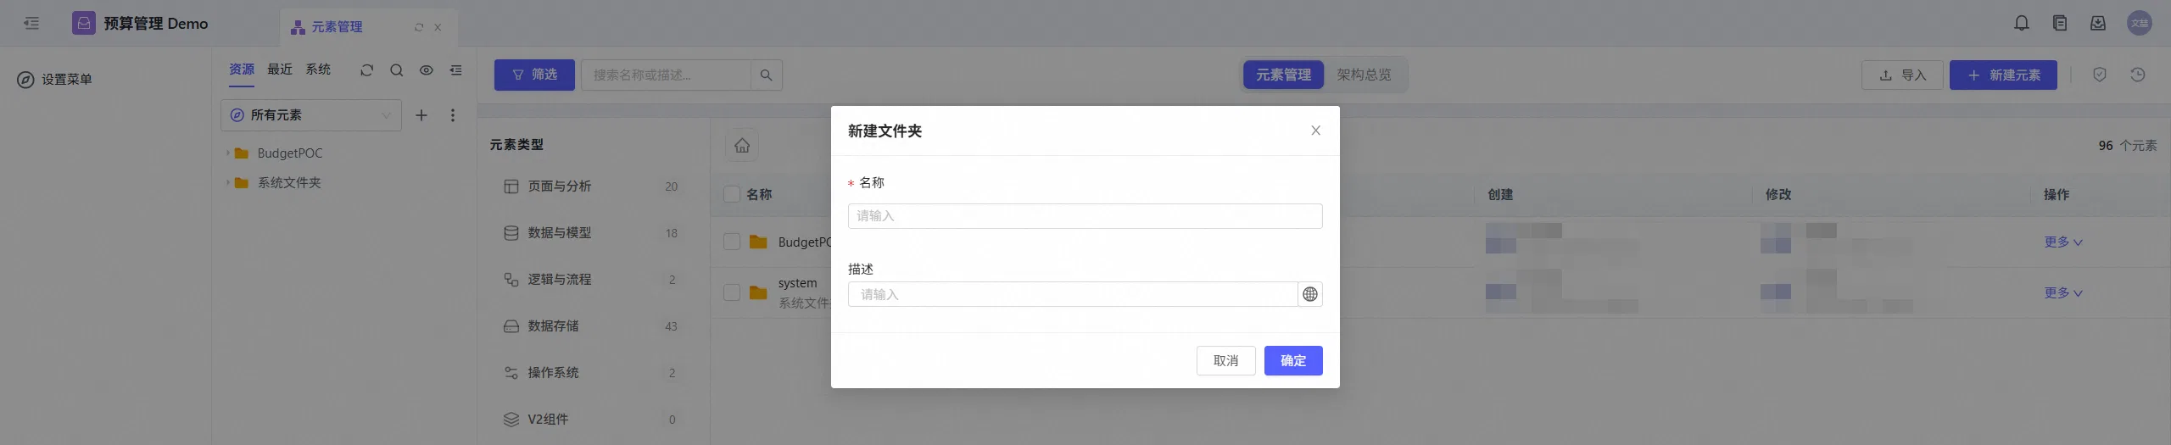Switch to 架构总览 view
Screen dimensions: 2171x445
(1364, 75)
